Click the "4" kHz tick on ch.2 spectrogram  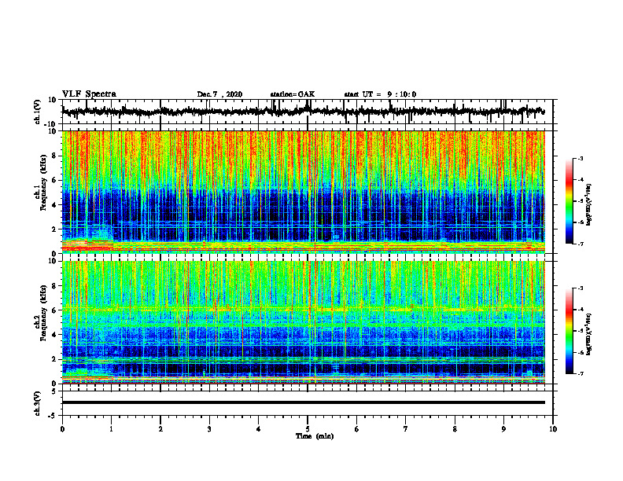(54, 335)
